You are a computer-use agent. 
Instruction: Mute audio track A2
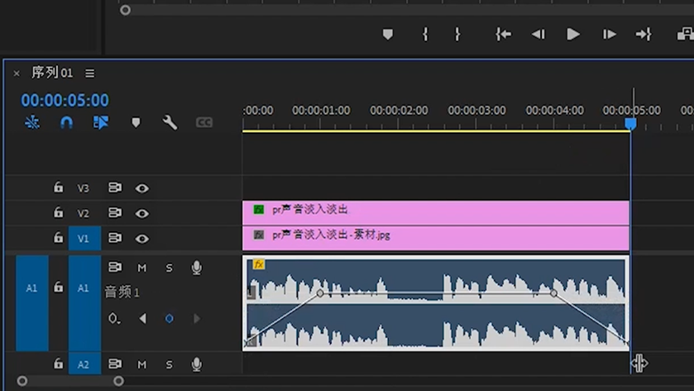coord(141,364)
